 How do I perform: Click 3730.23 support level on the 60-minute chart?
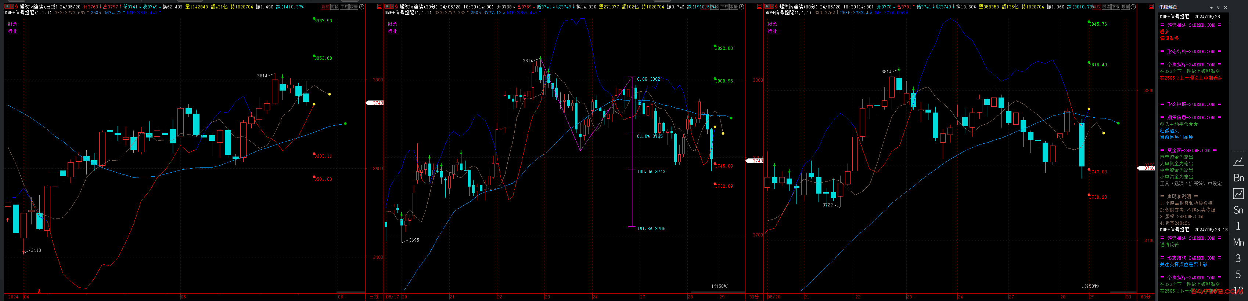pos(1098,197)
